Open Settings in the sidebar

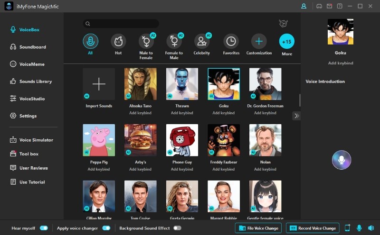click(23, 116)
